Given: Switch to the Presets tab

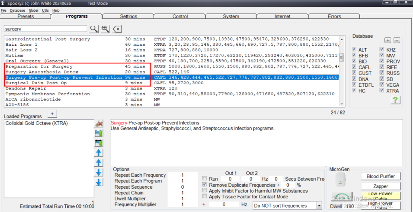Looking at the screenshot, I should pos(25,16).
